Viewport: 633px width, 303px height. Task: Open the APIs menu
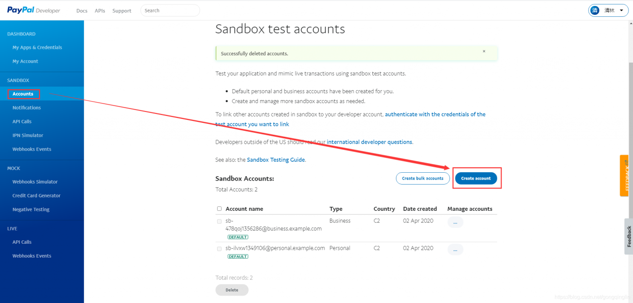pyautogui.click(x=100, y=11)
